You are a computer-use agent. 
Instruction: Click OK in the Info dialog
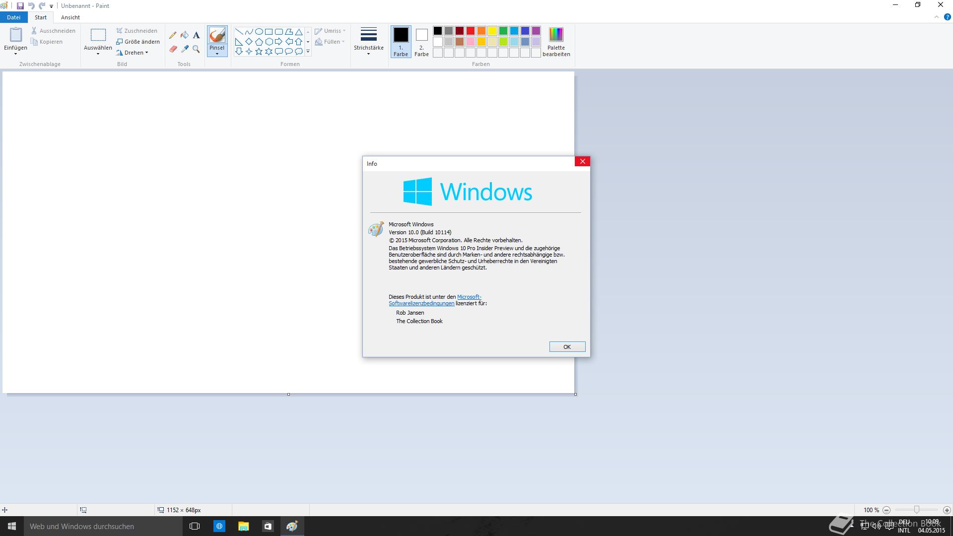pyautogui.click(x=567, y=347)
